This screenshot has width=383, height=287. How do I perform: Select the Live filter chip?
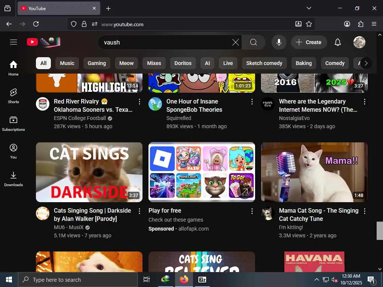point(228,63)
